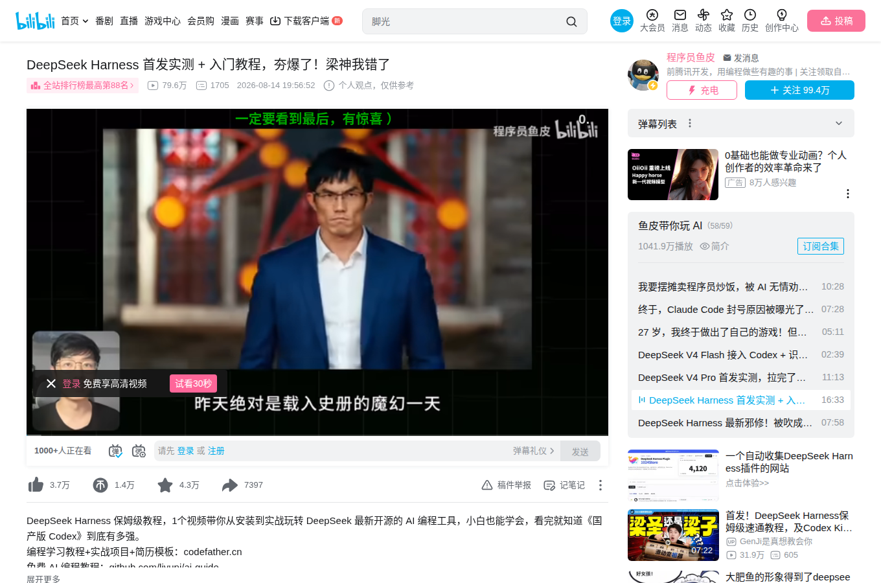Open the danmaku settings icon

139,451
